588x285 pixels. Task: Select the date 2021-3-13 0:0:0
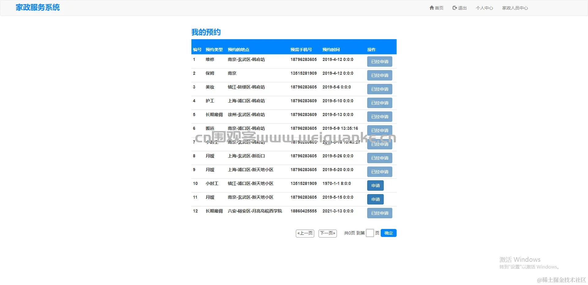[x=338, y=211]
